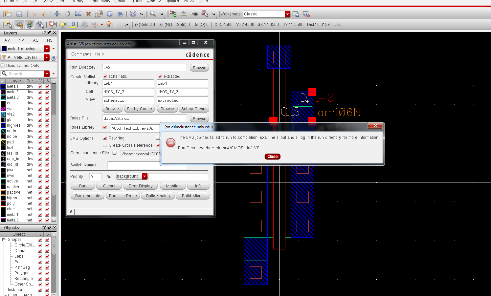Click the stop-hand DRD enforce icon
The height and width of the screenshot is (296, 491).
(52, 24)
